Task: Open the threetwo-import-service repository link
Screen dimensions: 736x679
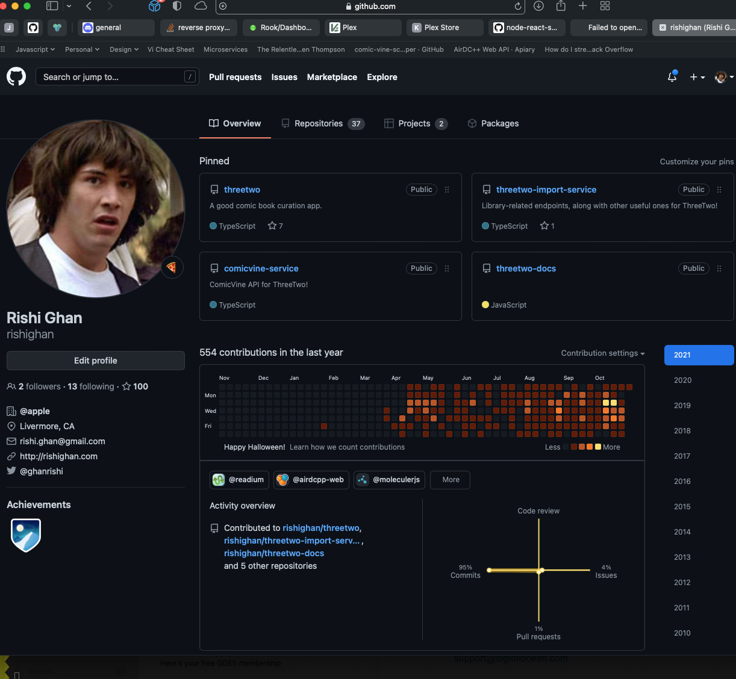Action: [546, 190]
